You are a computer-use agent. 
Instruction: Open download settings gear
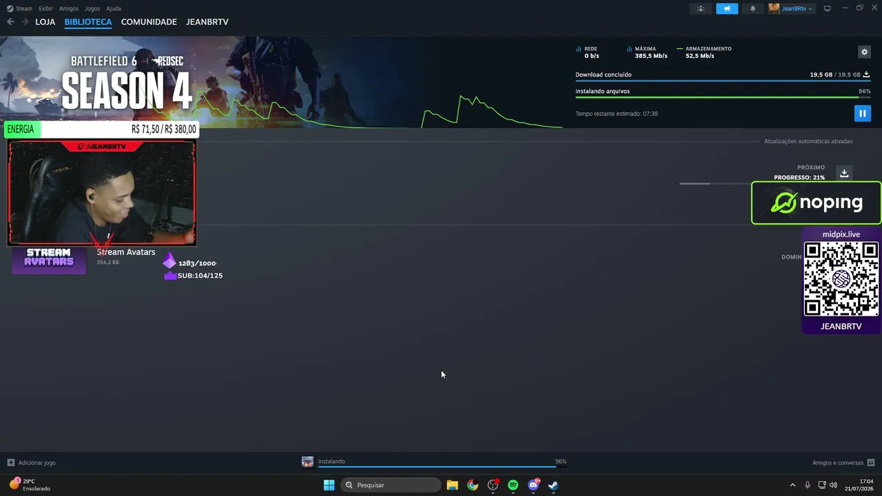[x=864, y=52]
